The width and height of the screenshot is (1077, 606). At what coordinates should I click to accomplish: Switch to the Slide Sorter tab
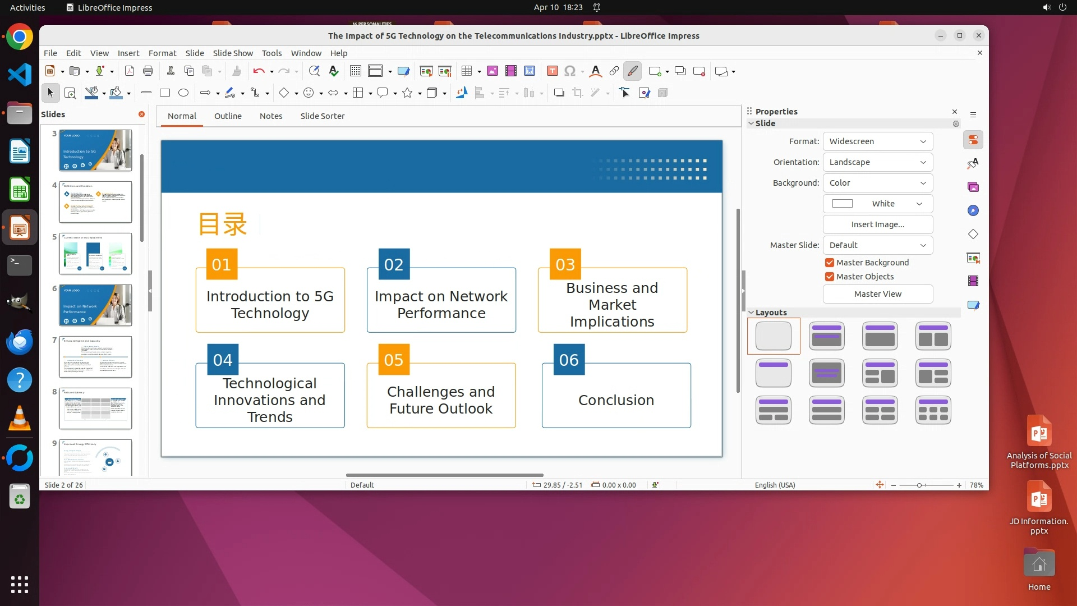[322, 116]
